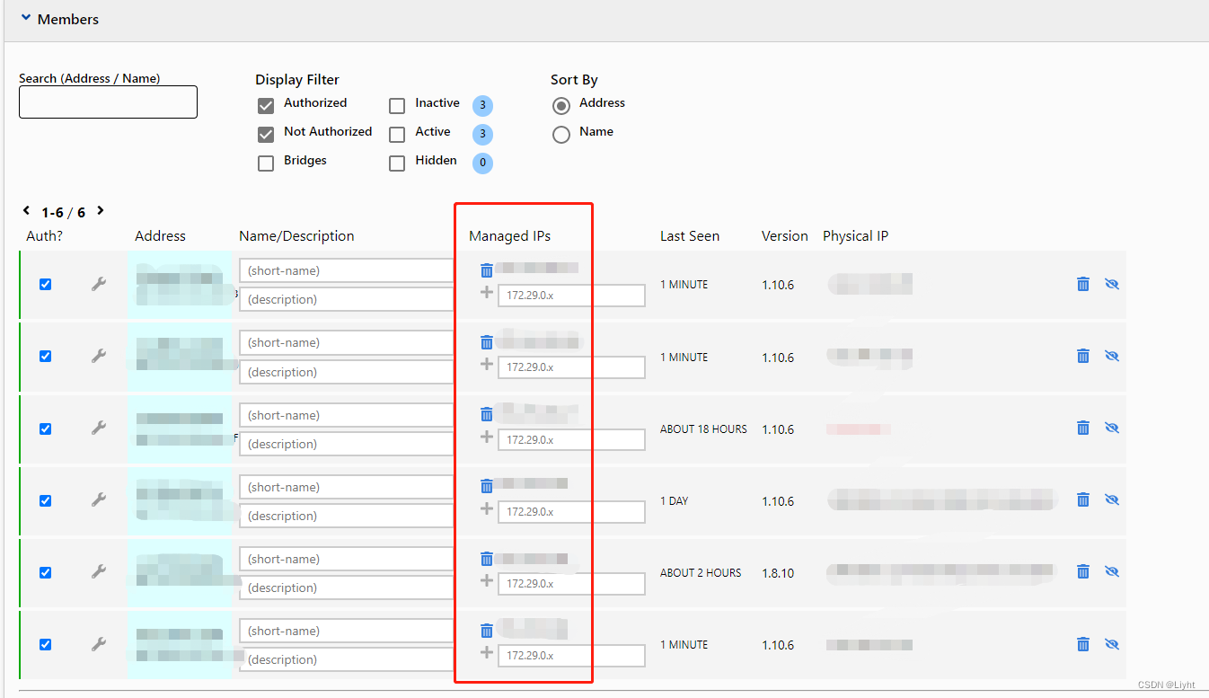This screenshot has width=1209, height=698.
Task: Click description field in 1 DAY row
Action: point(347,516)
